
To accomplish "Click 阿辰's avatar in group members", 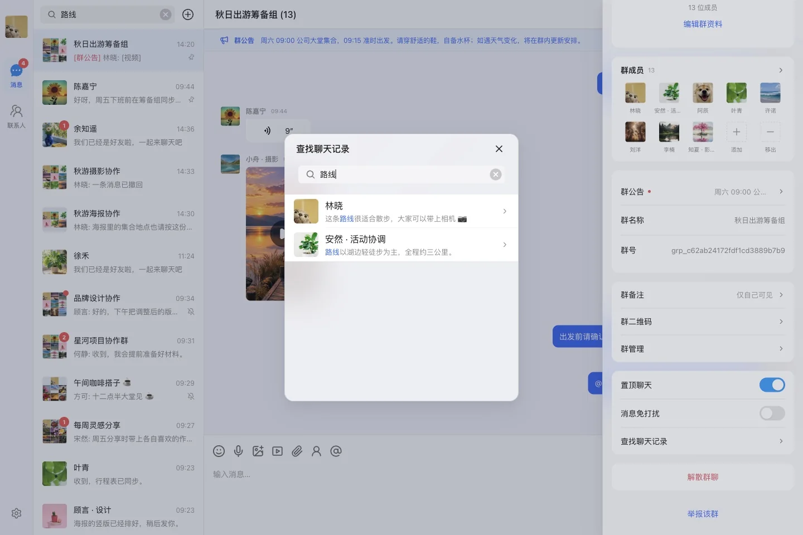I will (703, 93).
